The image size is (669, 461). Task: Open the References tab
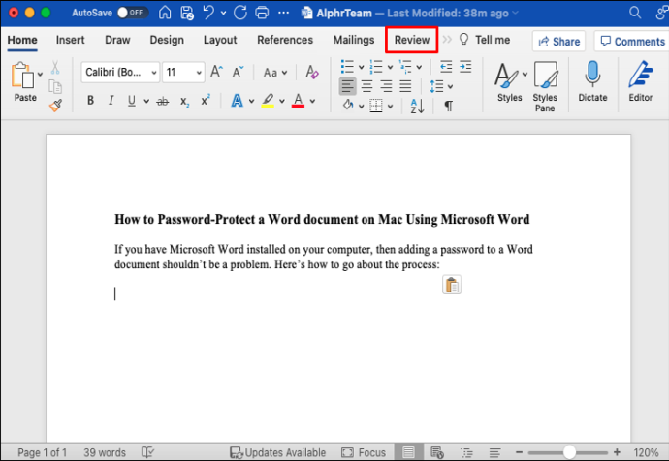285,40
